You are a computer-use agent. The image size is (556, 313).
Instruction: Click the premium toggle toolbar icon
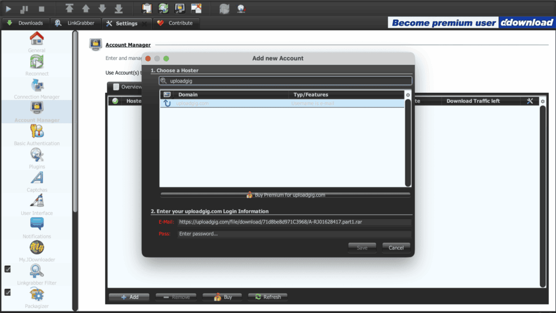(180, 8)
